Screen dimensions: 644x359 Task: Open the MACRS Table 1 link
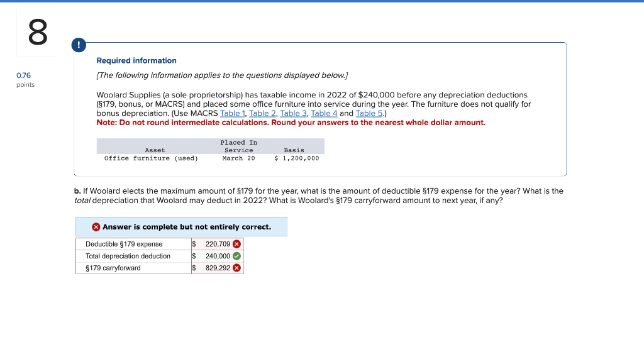[233, 113]
